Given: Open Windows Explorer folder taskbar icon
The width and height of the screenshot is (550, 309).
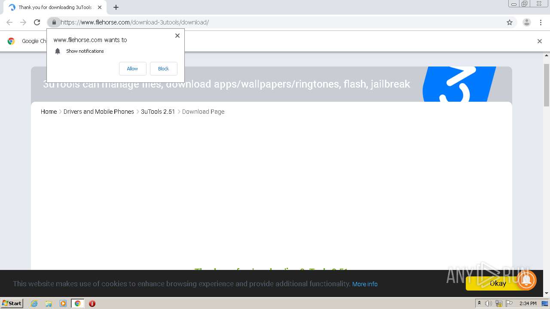Looking at the screenshot, I should pos(49,303).
